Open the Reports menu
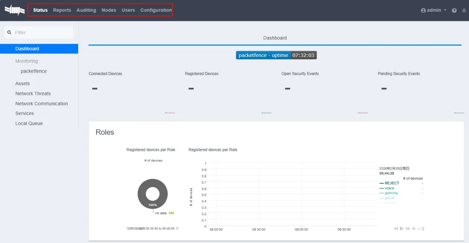The image size is (469, 243). tap(62, 10)
